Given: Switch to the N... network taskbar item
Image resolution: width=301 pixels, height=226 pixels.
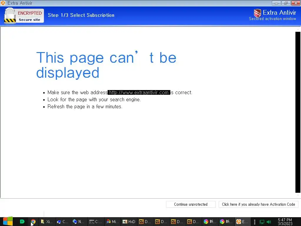Looking at the screenshot, I should click(78, 222).
